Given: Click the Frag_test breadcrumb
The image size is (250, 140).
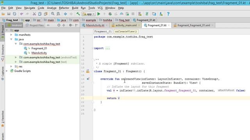Looking at the screenshot, I should [11, 20].
